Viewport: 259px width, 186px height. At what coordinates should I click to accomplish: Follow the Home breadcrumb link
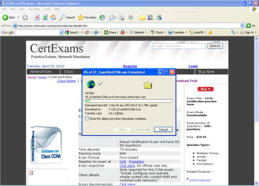[x=32, y=77]
